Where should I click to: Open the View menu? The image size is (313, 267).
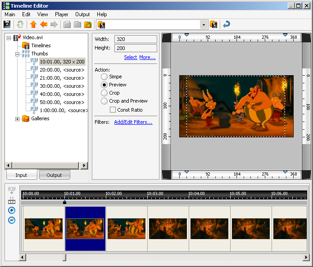[x=42, y=14]
